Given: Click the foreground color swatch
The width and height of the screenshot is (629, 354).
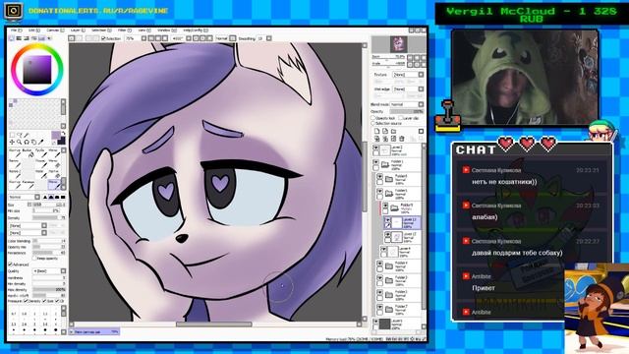Looking at the screenshot, I should pyautogui.click(x=55, y=136).
